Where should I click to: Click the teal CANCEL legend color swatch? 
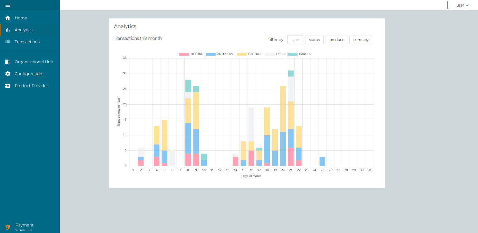[292, 54]
